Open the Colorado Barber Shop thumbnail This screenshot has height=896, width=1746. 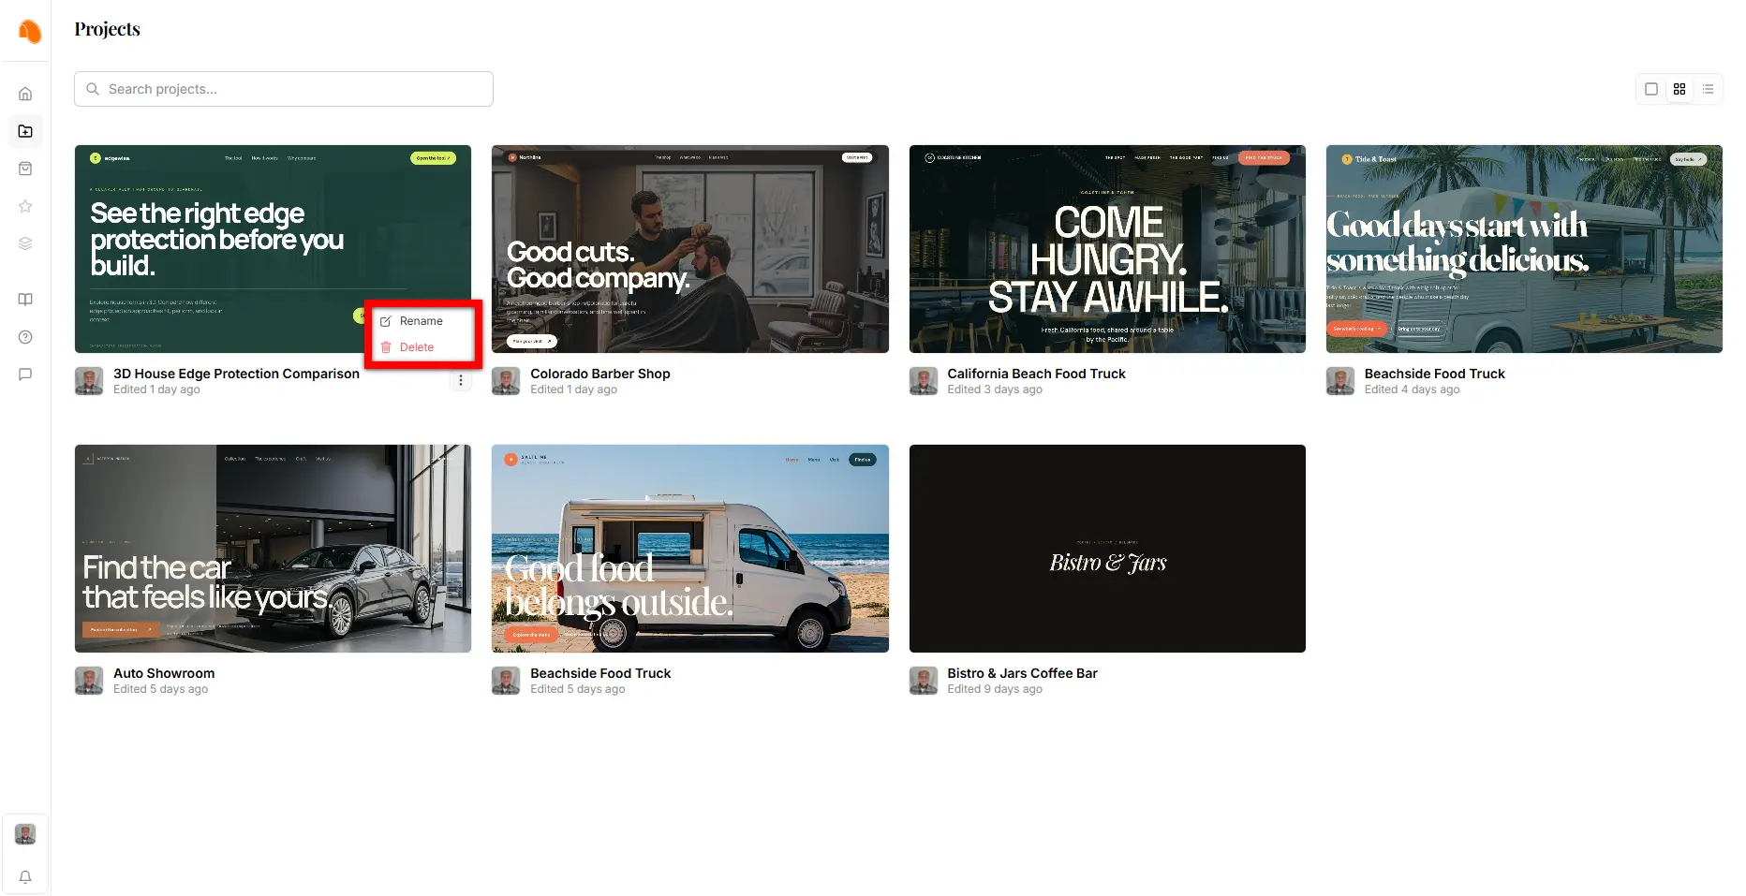click(x=690, y=249)
